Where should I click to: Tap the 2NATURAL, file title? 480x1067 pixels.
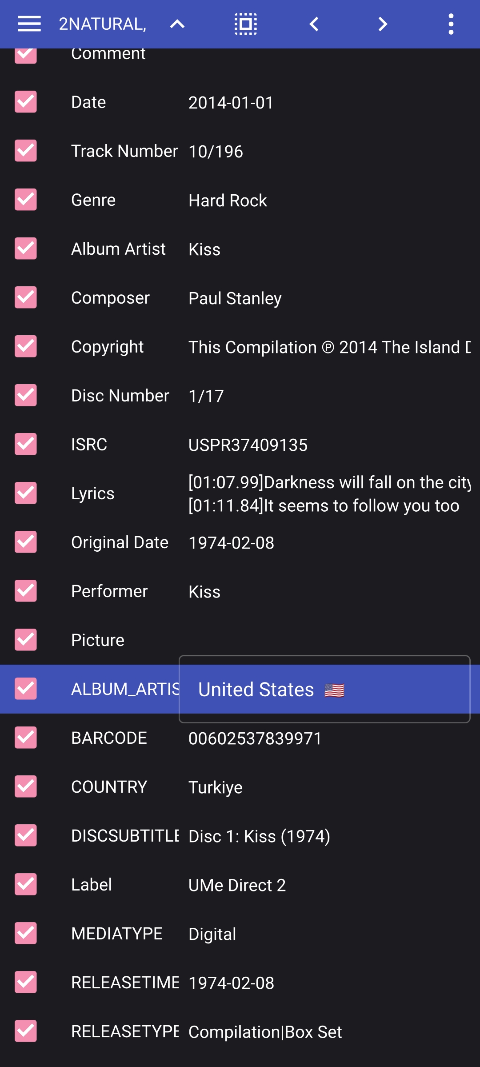[x=103, y=24]
